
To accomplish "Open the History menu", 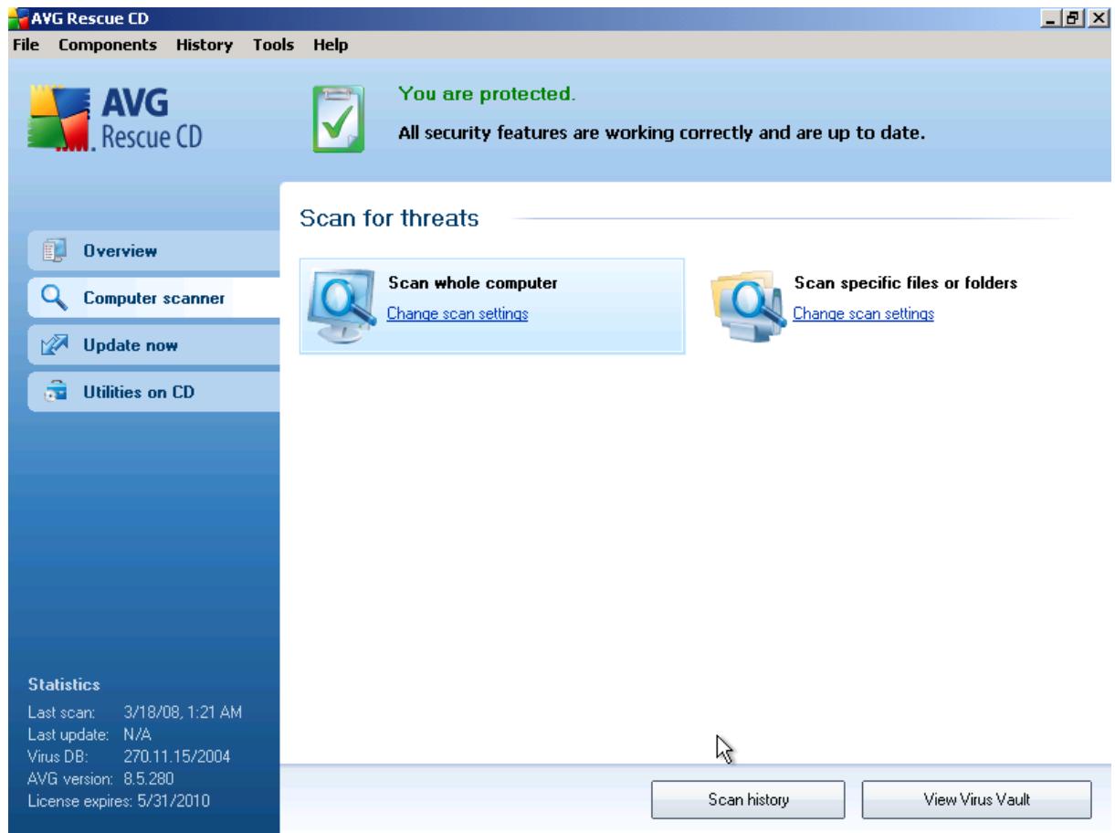I will [x=205, y=44].
